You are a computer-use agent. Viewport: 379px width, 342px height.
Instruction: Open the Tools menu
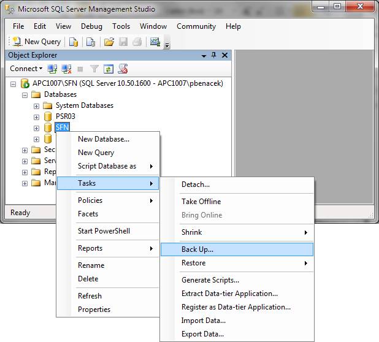pyautogui.click(x=121, y=26)
